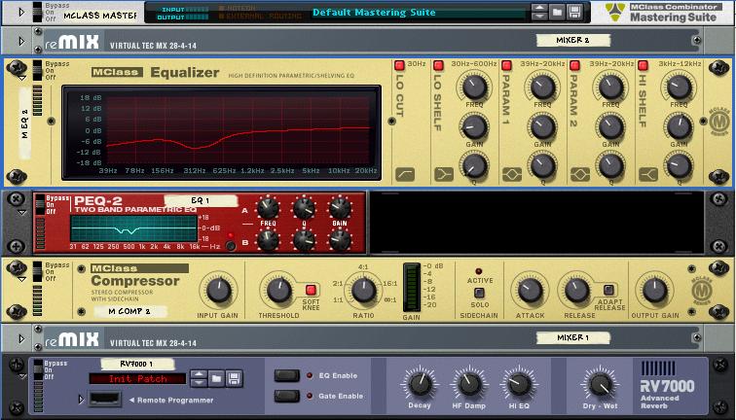Click the Lo Shelf GAIN knob
The width and height of the screenshot is (736, 420).
pos(474,126)
